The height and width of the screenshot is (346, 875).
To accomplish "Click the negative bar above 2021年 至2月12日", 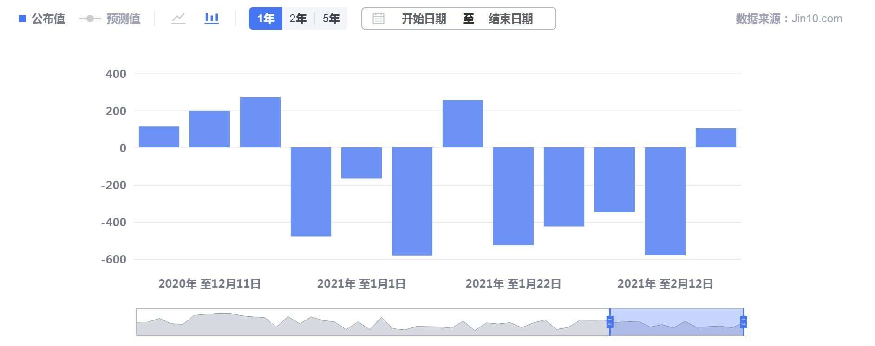I will (665, 201).
